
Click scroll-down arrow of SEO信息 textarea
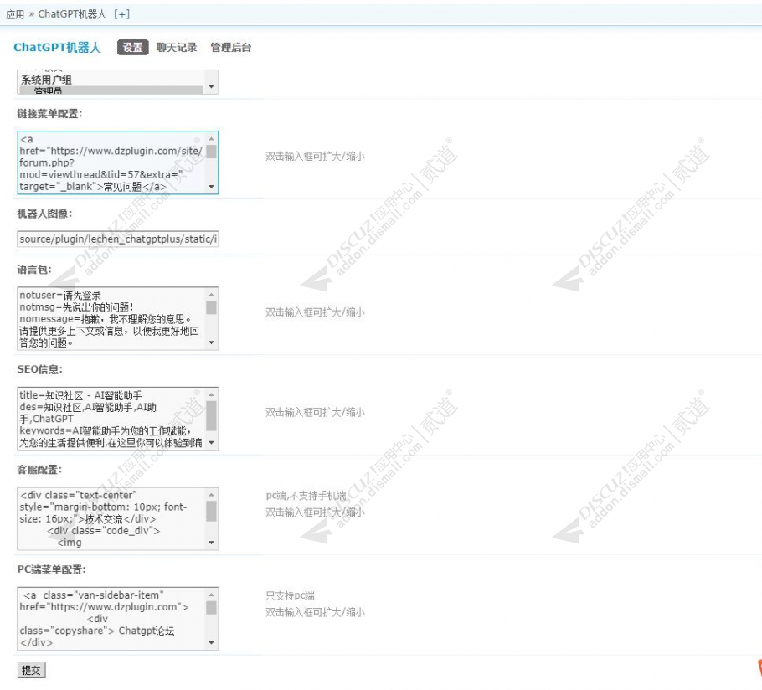click(211, 443)
